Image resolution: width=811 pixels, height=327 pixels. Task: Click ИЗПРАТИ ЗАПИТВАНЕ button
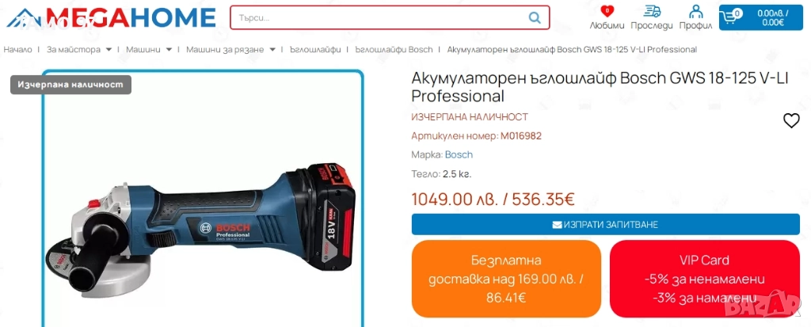[x=606, y=225]
